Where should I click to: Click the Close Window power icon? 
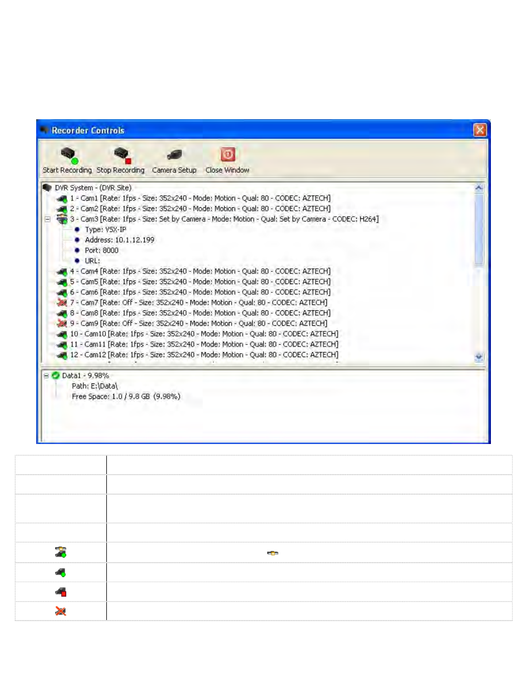pyautogui.click(x=228, y=154)
